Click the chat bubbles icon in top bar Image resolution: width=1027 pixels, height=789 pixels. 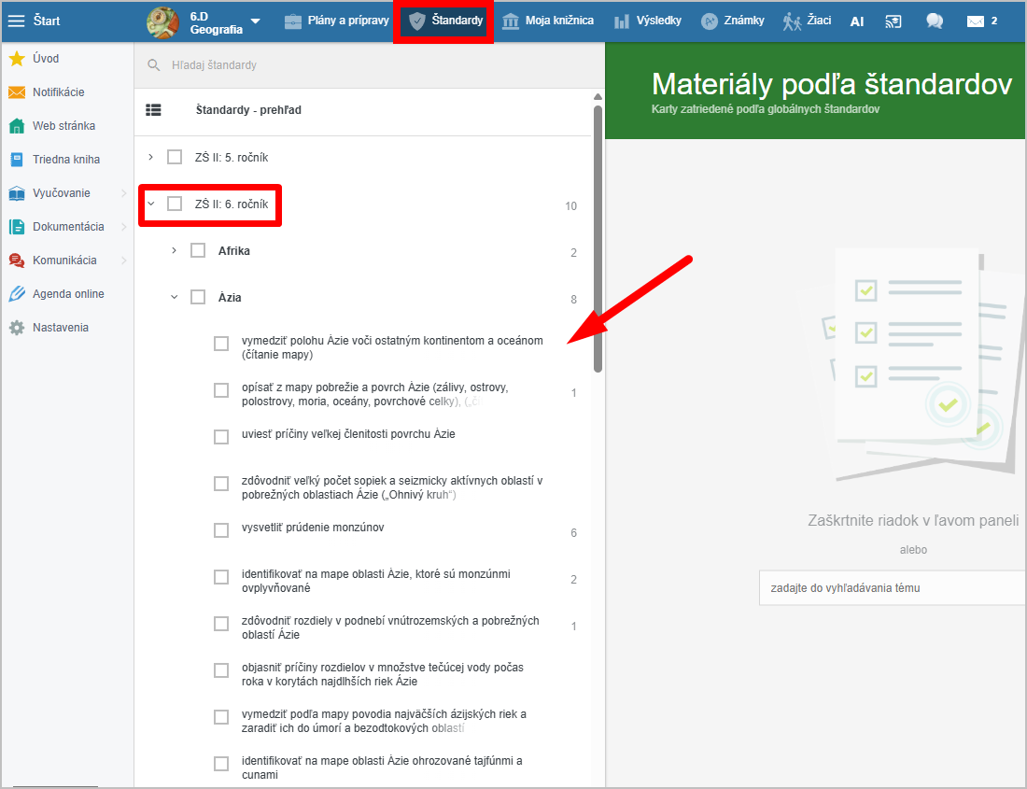934,21
